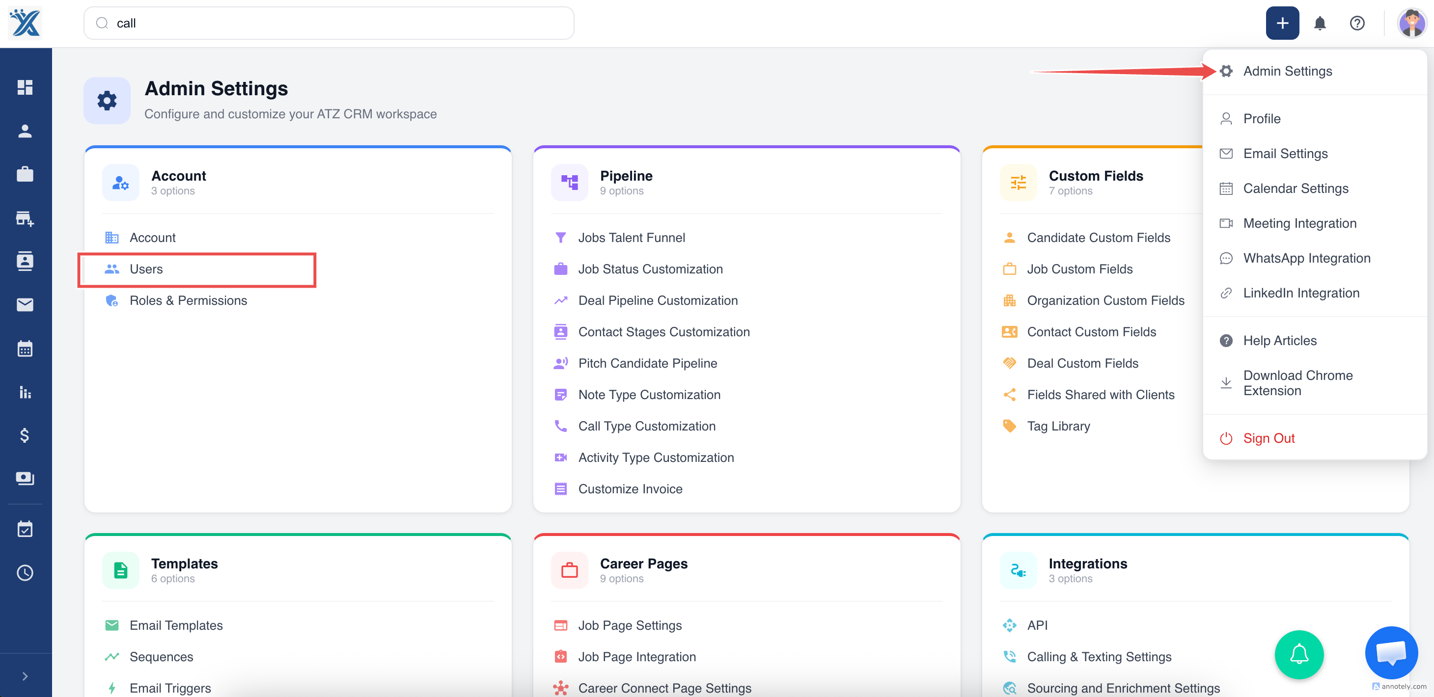The image size is (1434, 697).
Task: Open Calling & Texting Settings link
Action: (x=1099, y=657)
